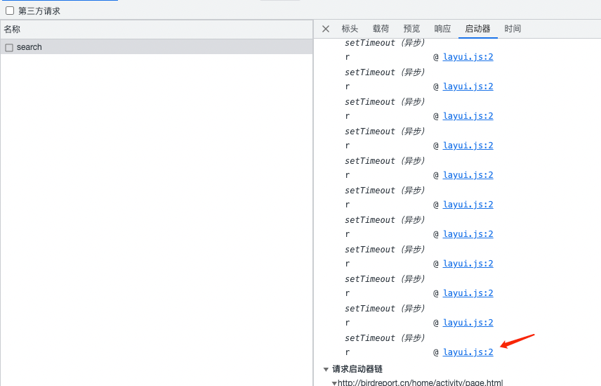Open the second-from-bottom layui.js:2 link
Viewport: 601px width, 386px height.
point(468,323)
